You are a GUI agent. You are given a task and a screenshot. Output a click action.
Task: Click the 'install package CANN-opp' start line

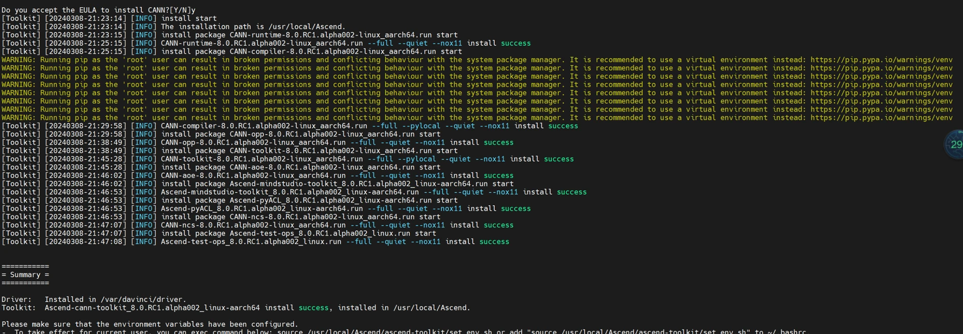point(221,134)
